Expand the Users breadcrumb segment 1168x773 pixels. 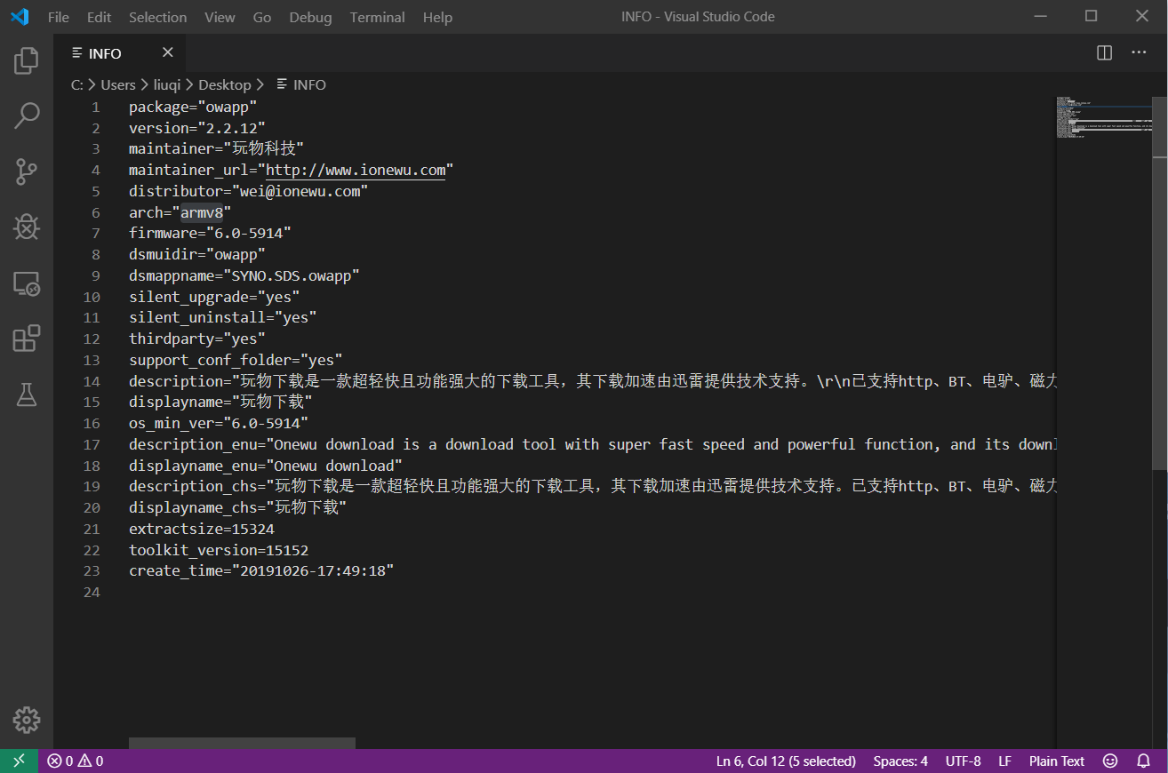118,84
